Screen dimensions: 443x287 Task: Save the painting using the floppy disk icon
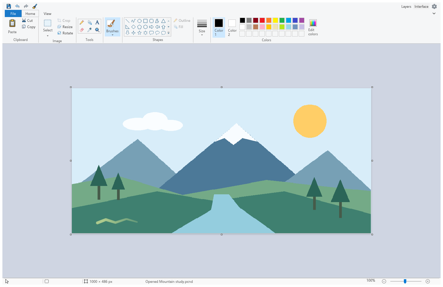click(x=9, y=6)
